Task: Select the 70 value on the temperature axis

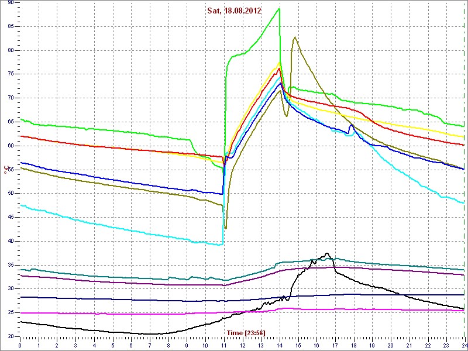Action: coord(11,98)
